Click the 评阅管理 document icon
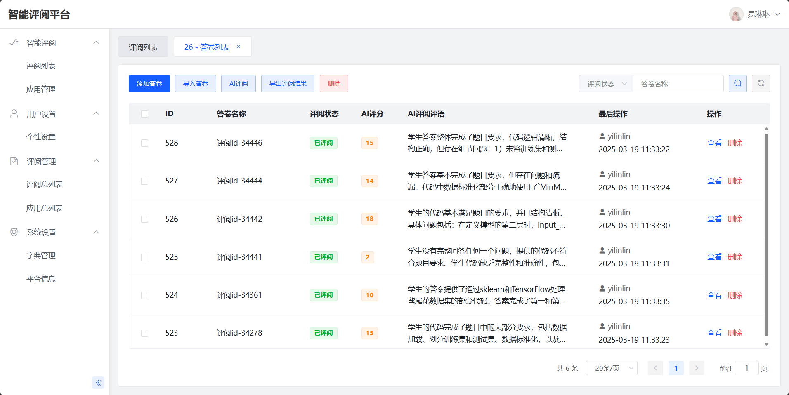This screenshot has height=395, width=789. (14, 161)
